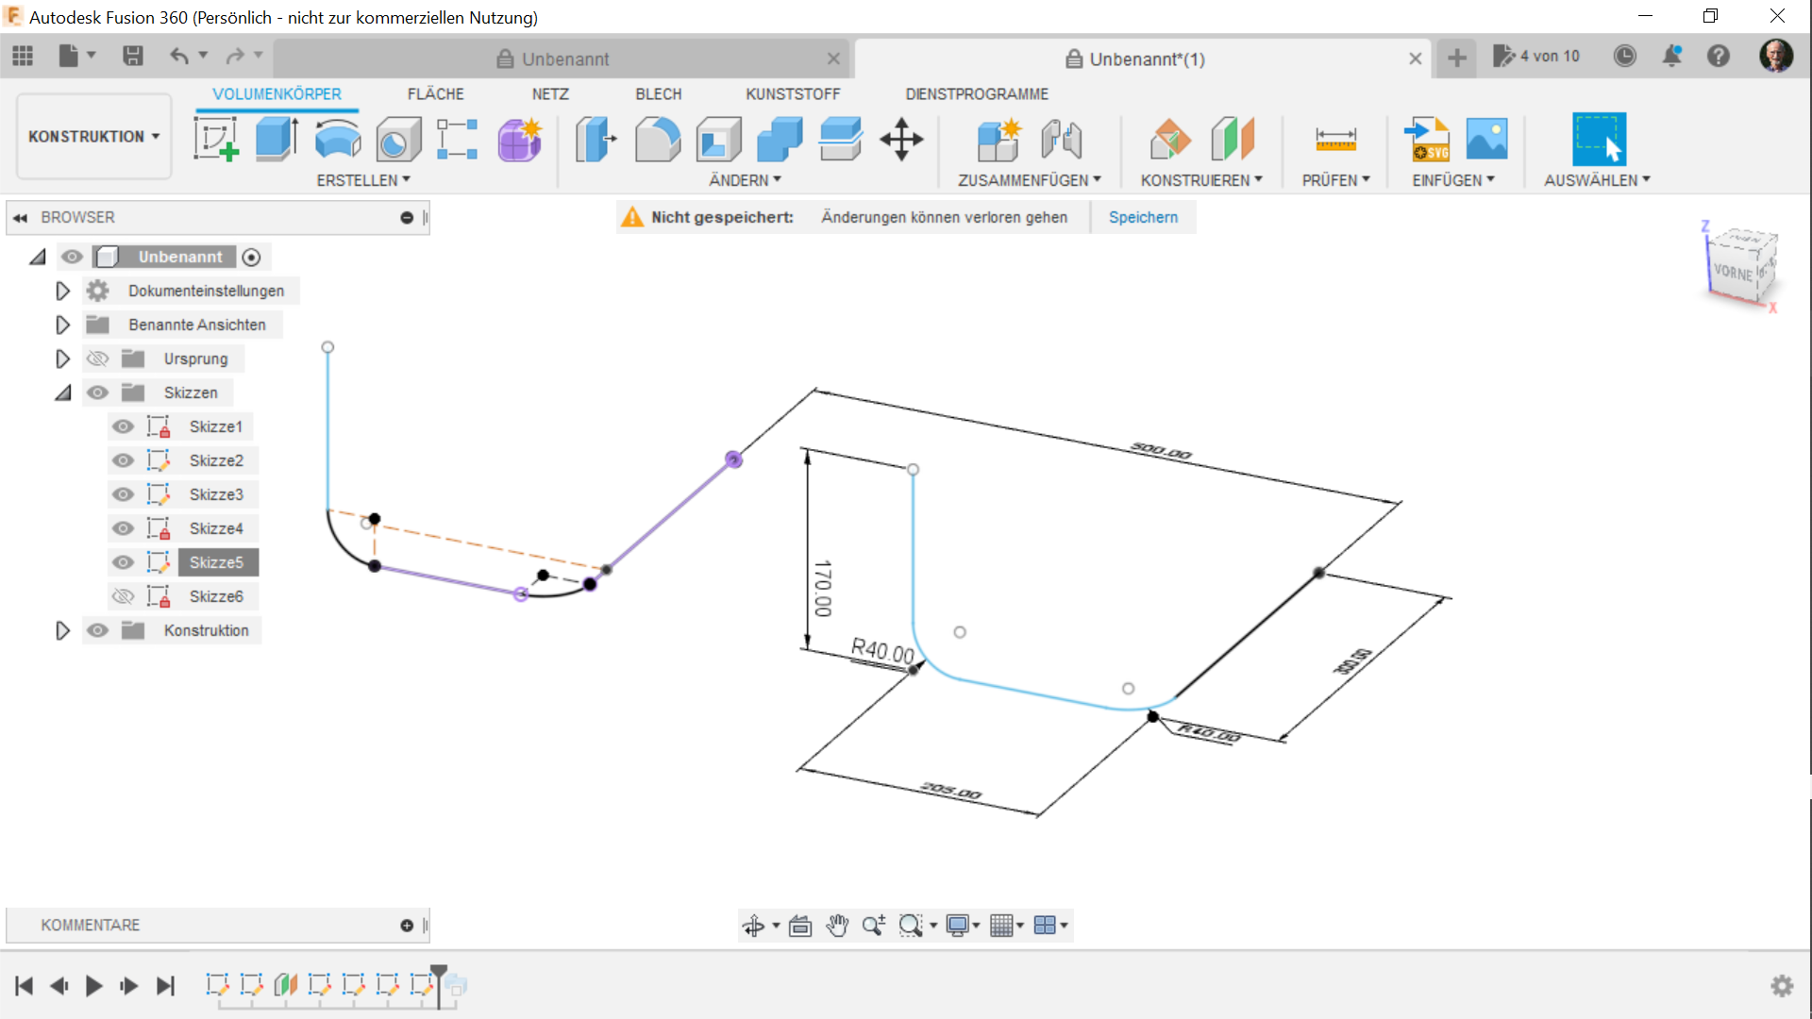Image resolution: width=1812 pixels, height=1019 pixels.
Task: Switch to the Unbenannt document tab
Action: [565, 58]
